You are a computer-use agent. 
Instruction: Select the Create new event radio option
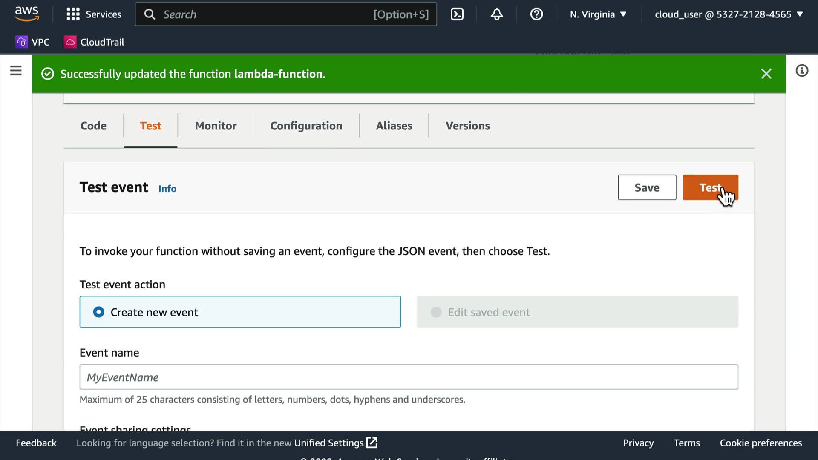coord(99,312)
